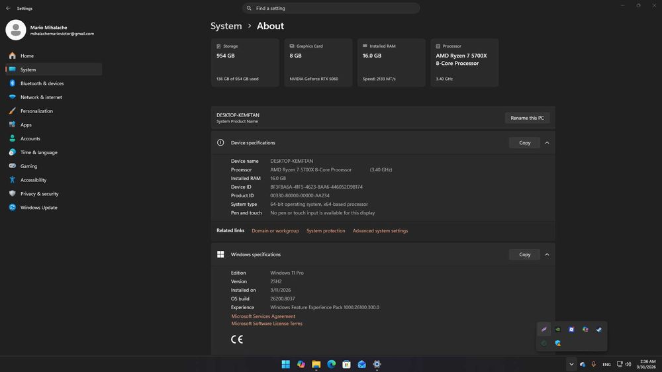662x372 pixels.
Task: Collapse the Device specifications section
Action: 547,143
